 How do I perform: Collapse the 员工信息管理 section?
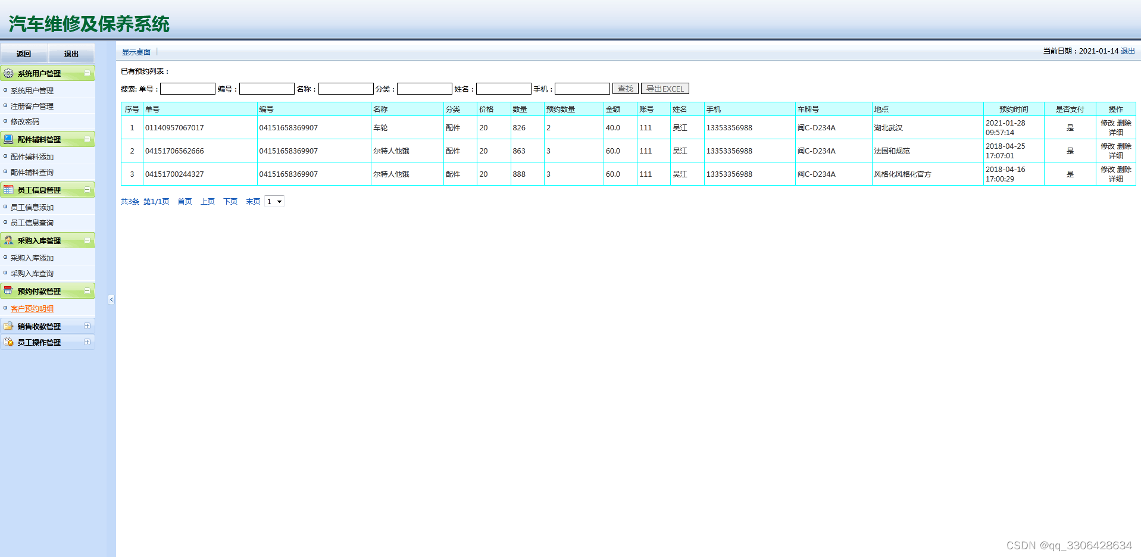pos(87,190)
